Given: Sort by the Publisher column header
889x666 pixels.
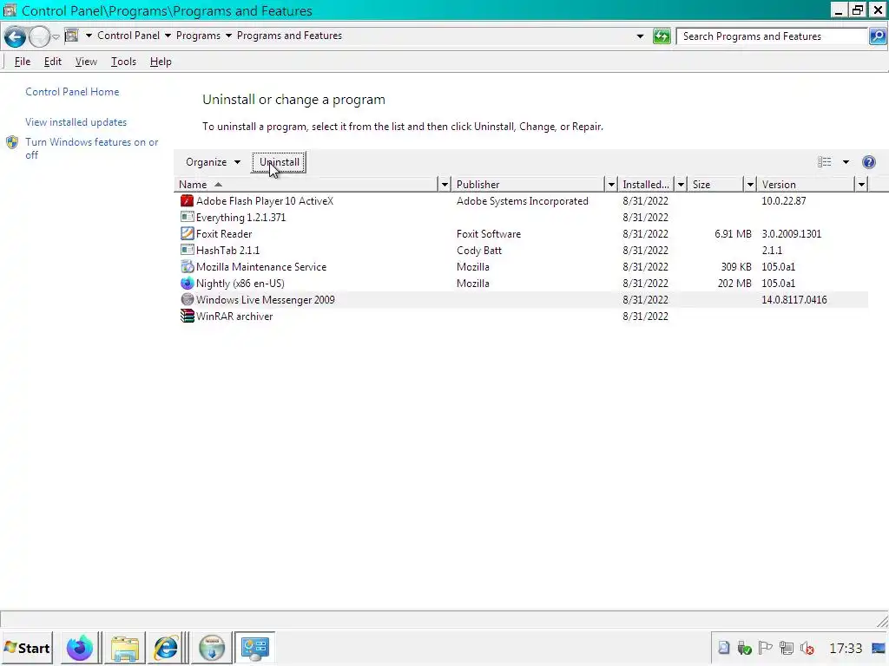Looking at the screenshot, I should coord(529,185).
